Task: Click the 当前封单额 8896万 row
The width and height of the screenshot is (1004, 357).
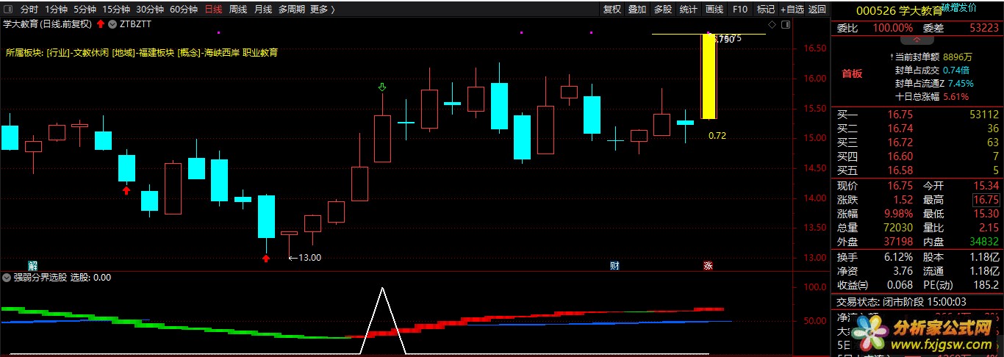Action: pyautogui.click(x=933, y=57)
